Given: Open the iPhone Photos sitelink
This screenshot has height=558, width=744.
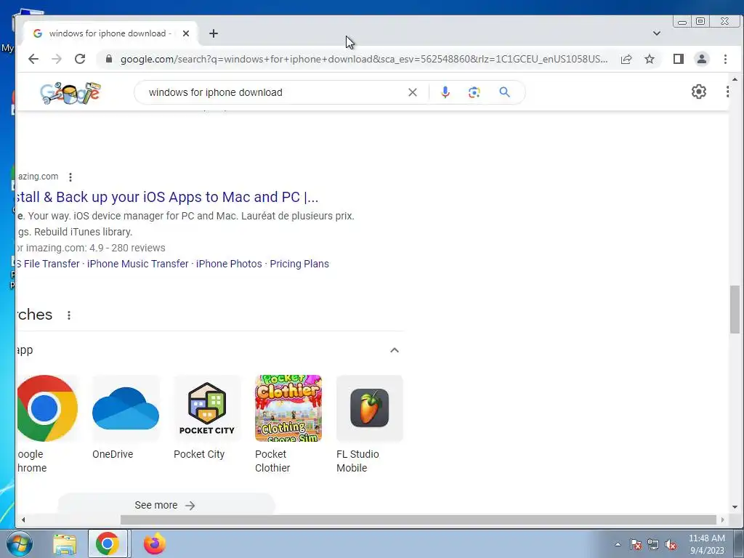Looking at the screenshot, I should pyautogui.click(x=229, y=264).
